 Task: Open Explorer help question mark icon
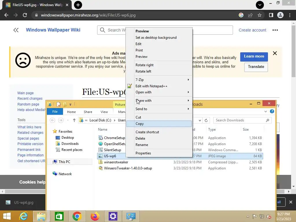272,111
